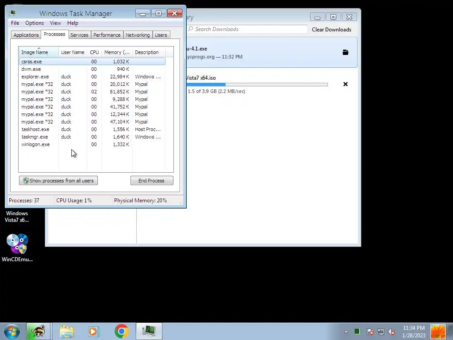Viewport: 453px width, 340px height.
Task: Open the Windows Start menu orb
Action: 12,331
